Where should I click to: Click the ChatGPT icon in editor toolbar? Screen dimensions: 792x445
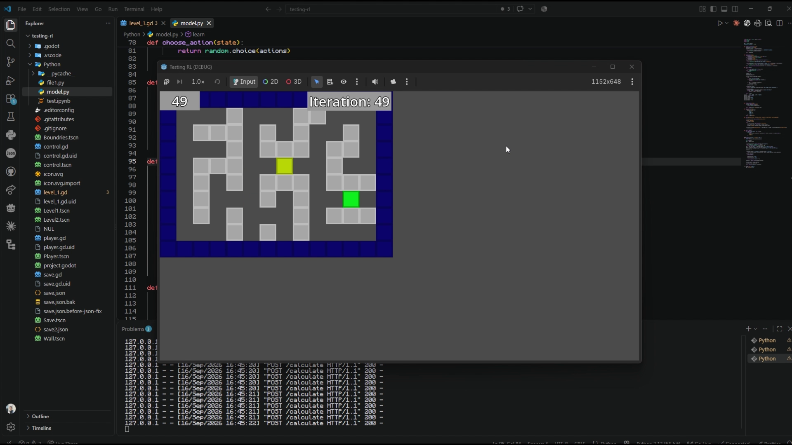click(x=747, y=23)
